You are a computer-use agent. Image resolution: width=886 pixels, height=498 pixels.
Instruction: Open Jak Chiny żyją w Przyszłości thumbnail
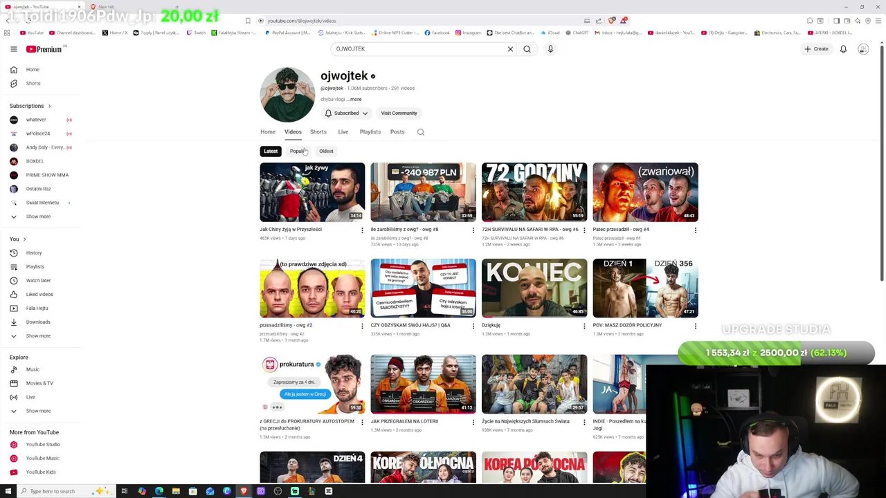tap(312, 192)
